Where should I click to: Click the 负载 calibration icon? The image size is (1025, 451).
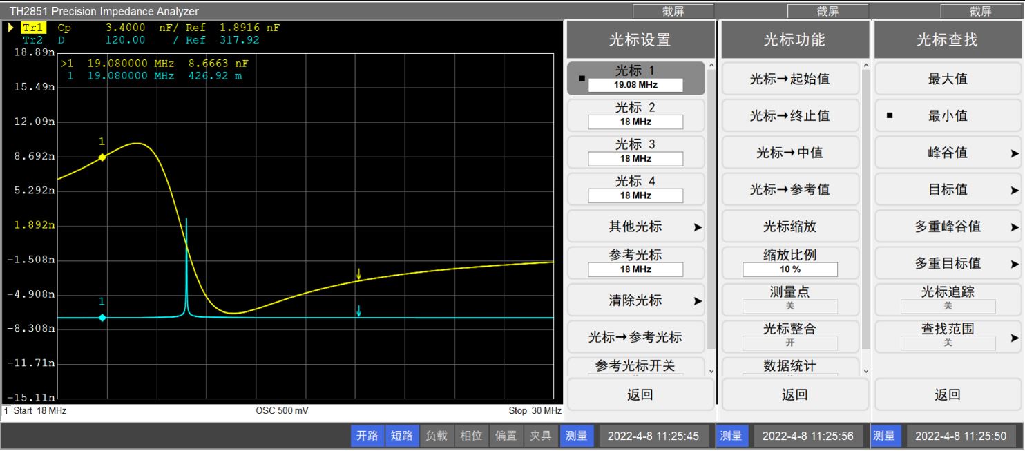(x=437, y=436)
